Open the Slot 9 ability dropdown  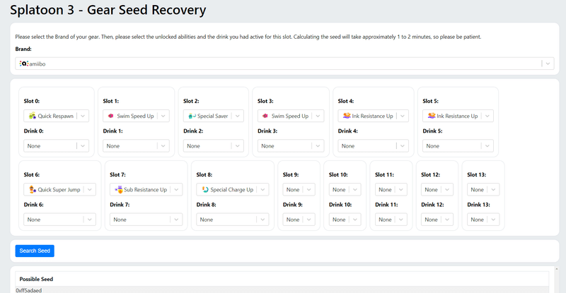point(299,189)
